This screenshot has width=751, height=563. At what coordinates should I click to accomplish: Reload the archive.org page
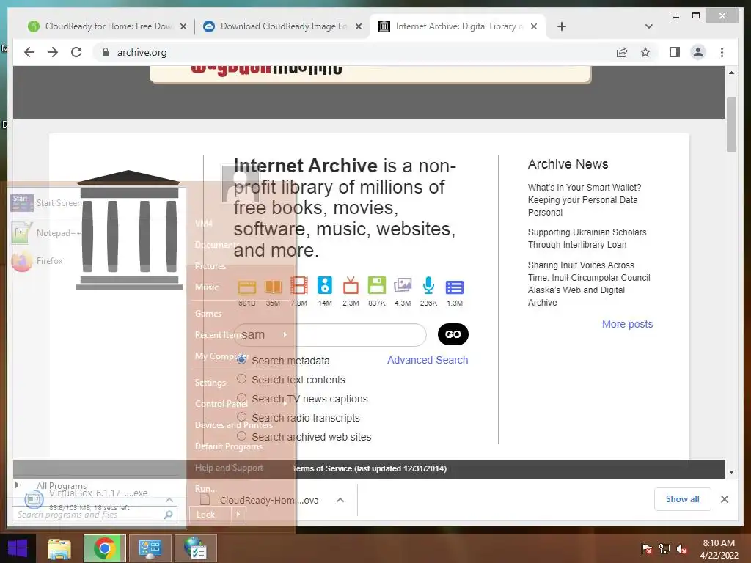[x=76, y=52]
